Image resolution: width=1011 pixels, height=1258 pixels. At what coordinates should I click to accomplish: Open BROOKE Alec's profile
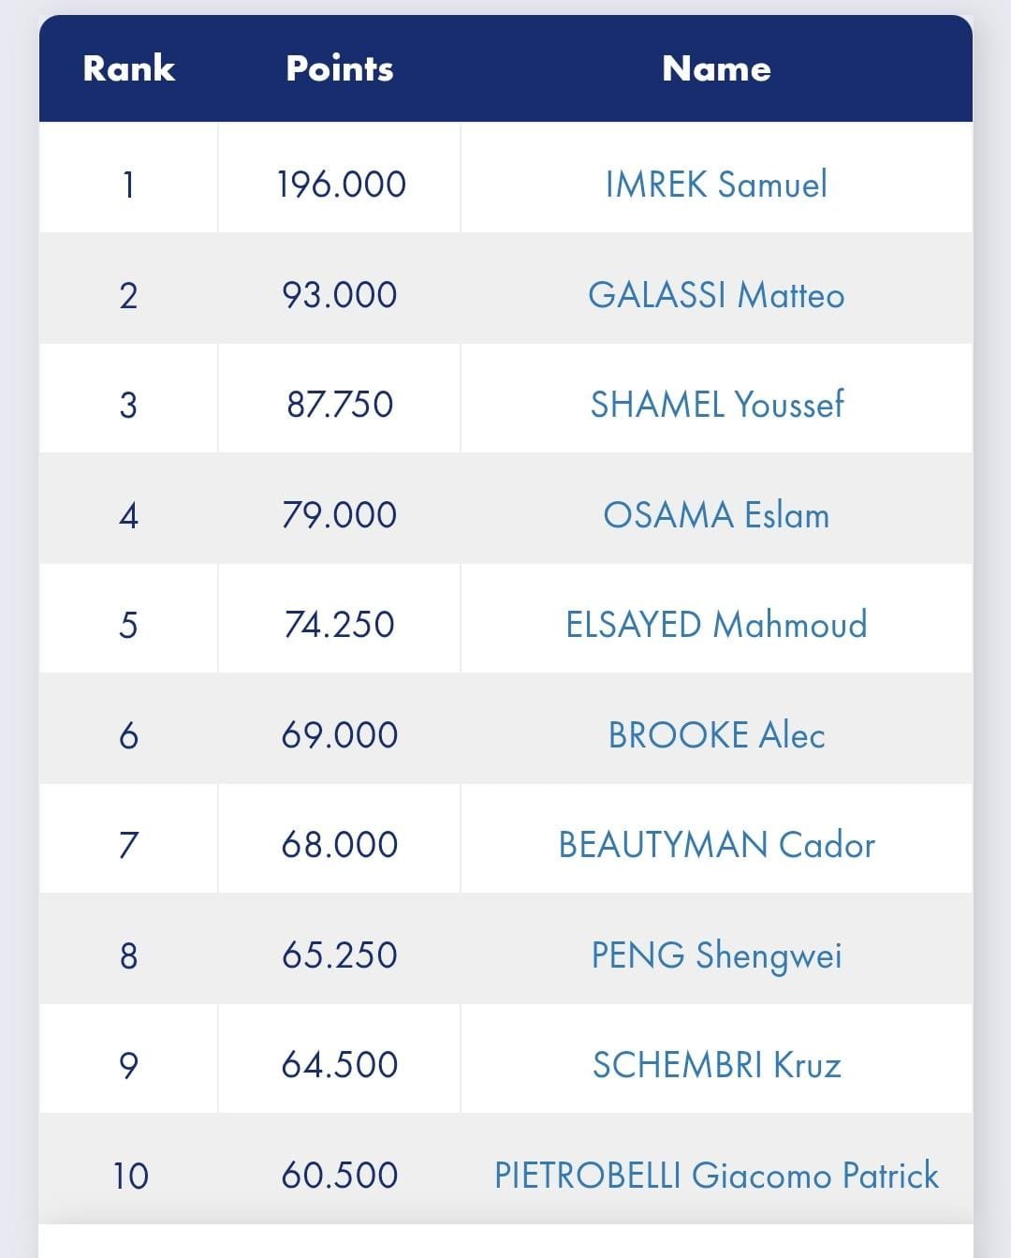(x=716, y=734)
